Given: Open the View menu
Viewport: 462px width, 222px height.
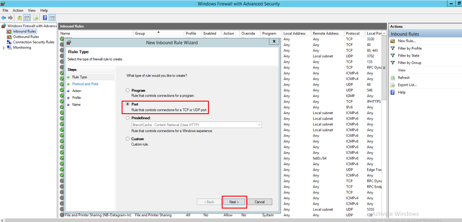Looking at the screenshot, I should pyautogui.click(x=32, y=10).
